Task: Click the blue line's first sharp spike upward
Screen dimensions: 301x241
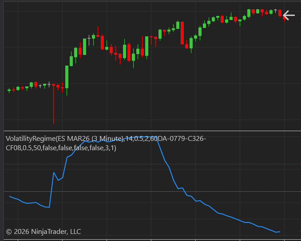Action: (x=54, y=173)
